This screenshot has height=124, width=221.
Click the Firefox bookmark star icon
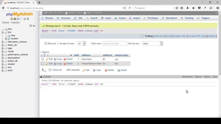[x=177, y=8]
